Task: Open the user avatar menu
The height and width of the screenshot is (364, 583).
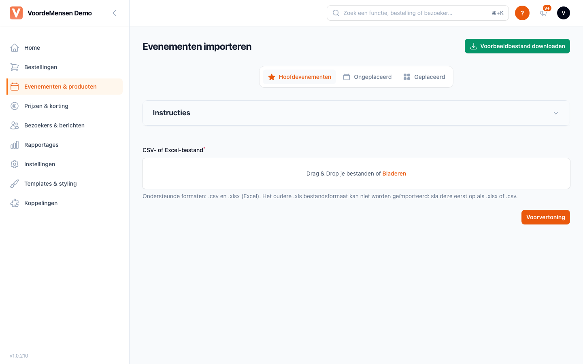Action: coord(564,13)
